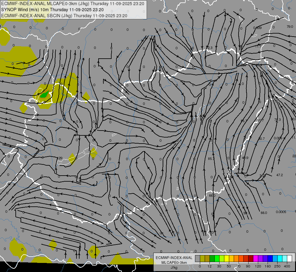Click the map value 91.7

[x=261, y=120]
